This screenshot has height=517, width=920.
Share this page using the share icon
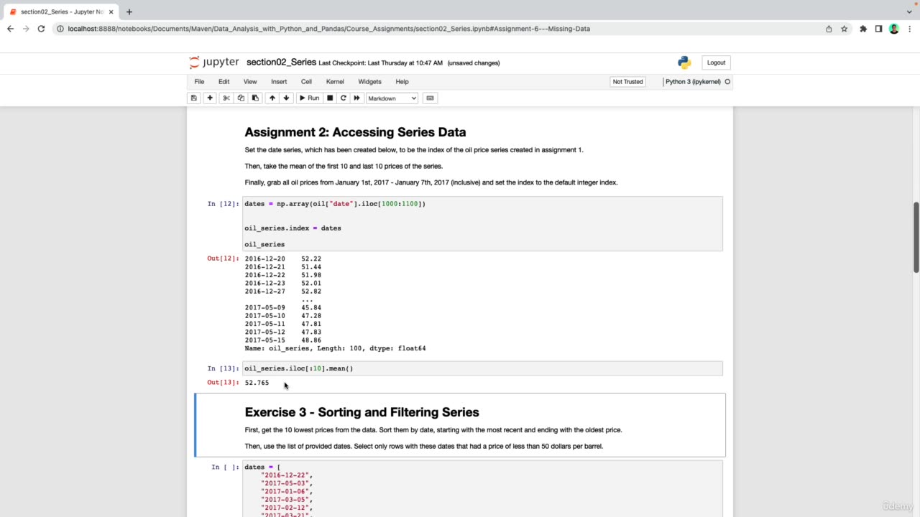829,29
